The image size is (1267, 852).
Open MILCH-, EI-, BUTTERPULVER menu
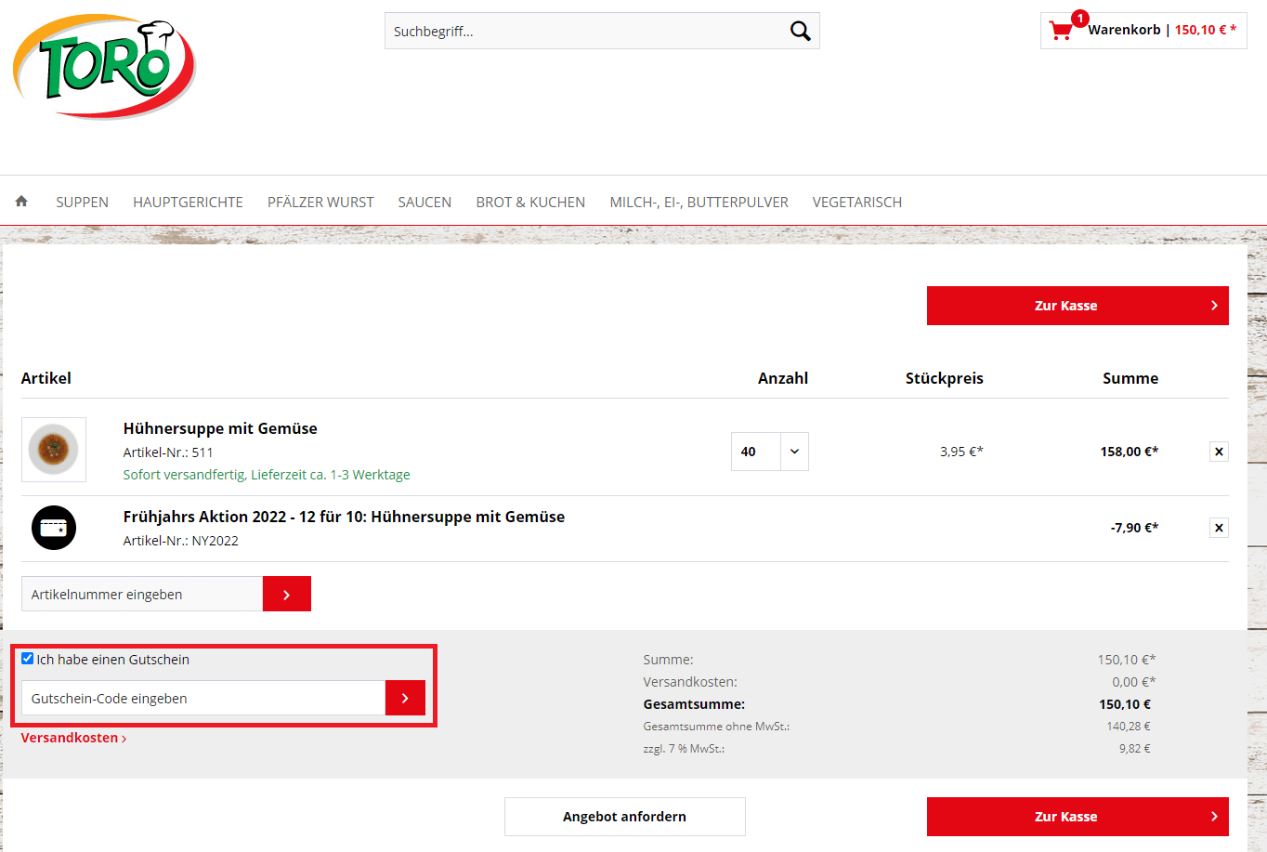pos(699,202)
